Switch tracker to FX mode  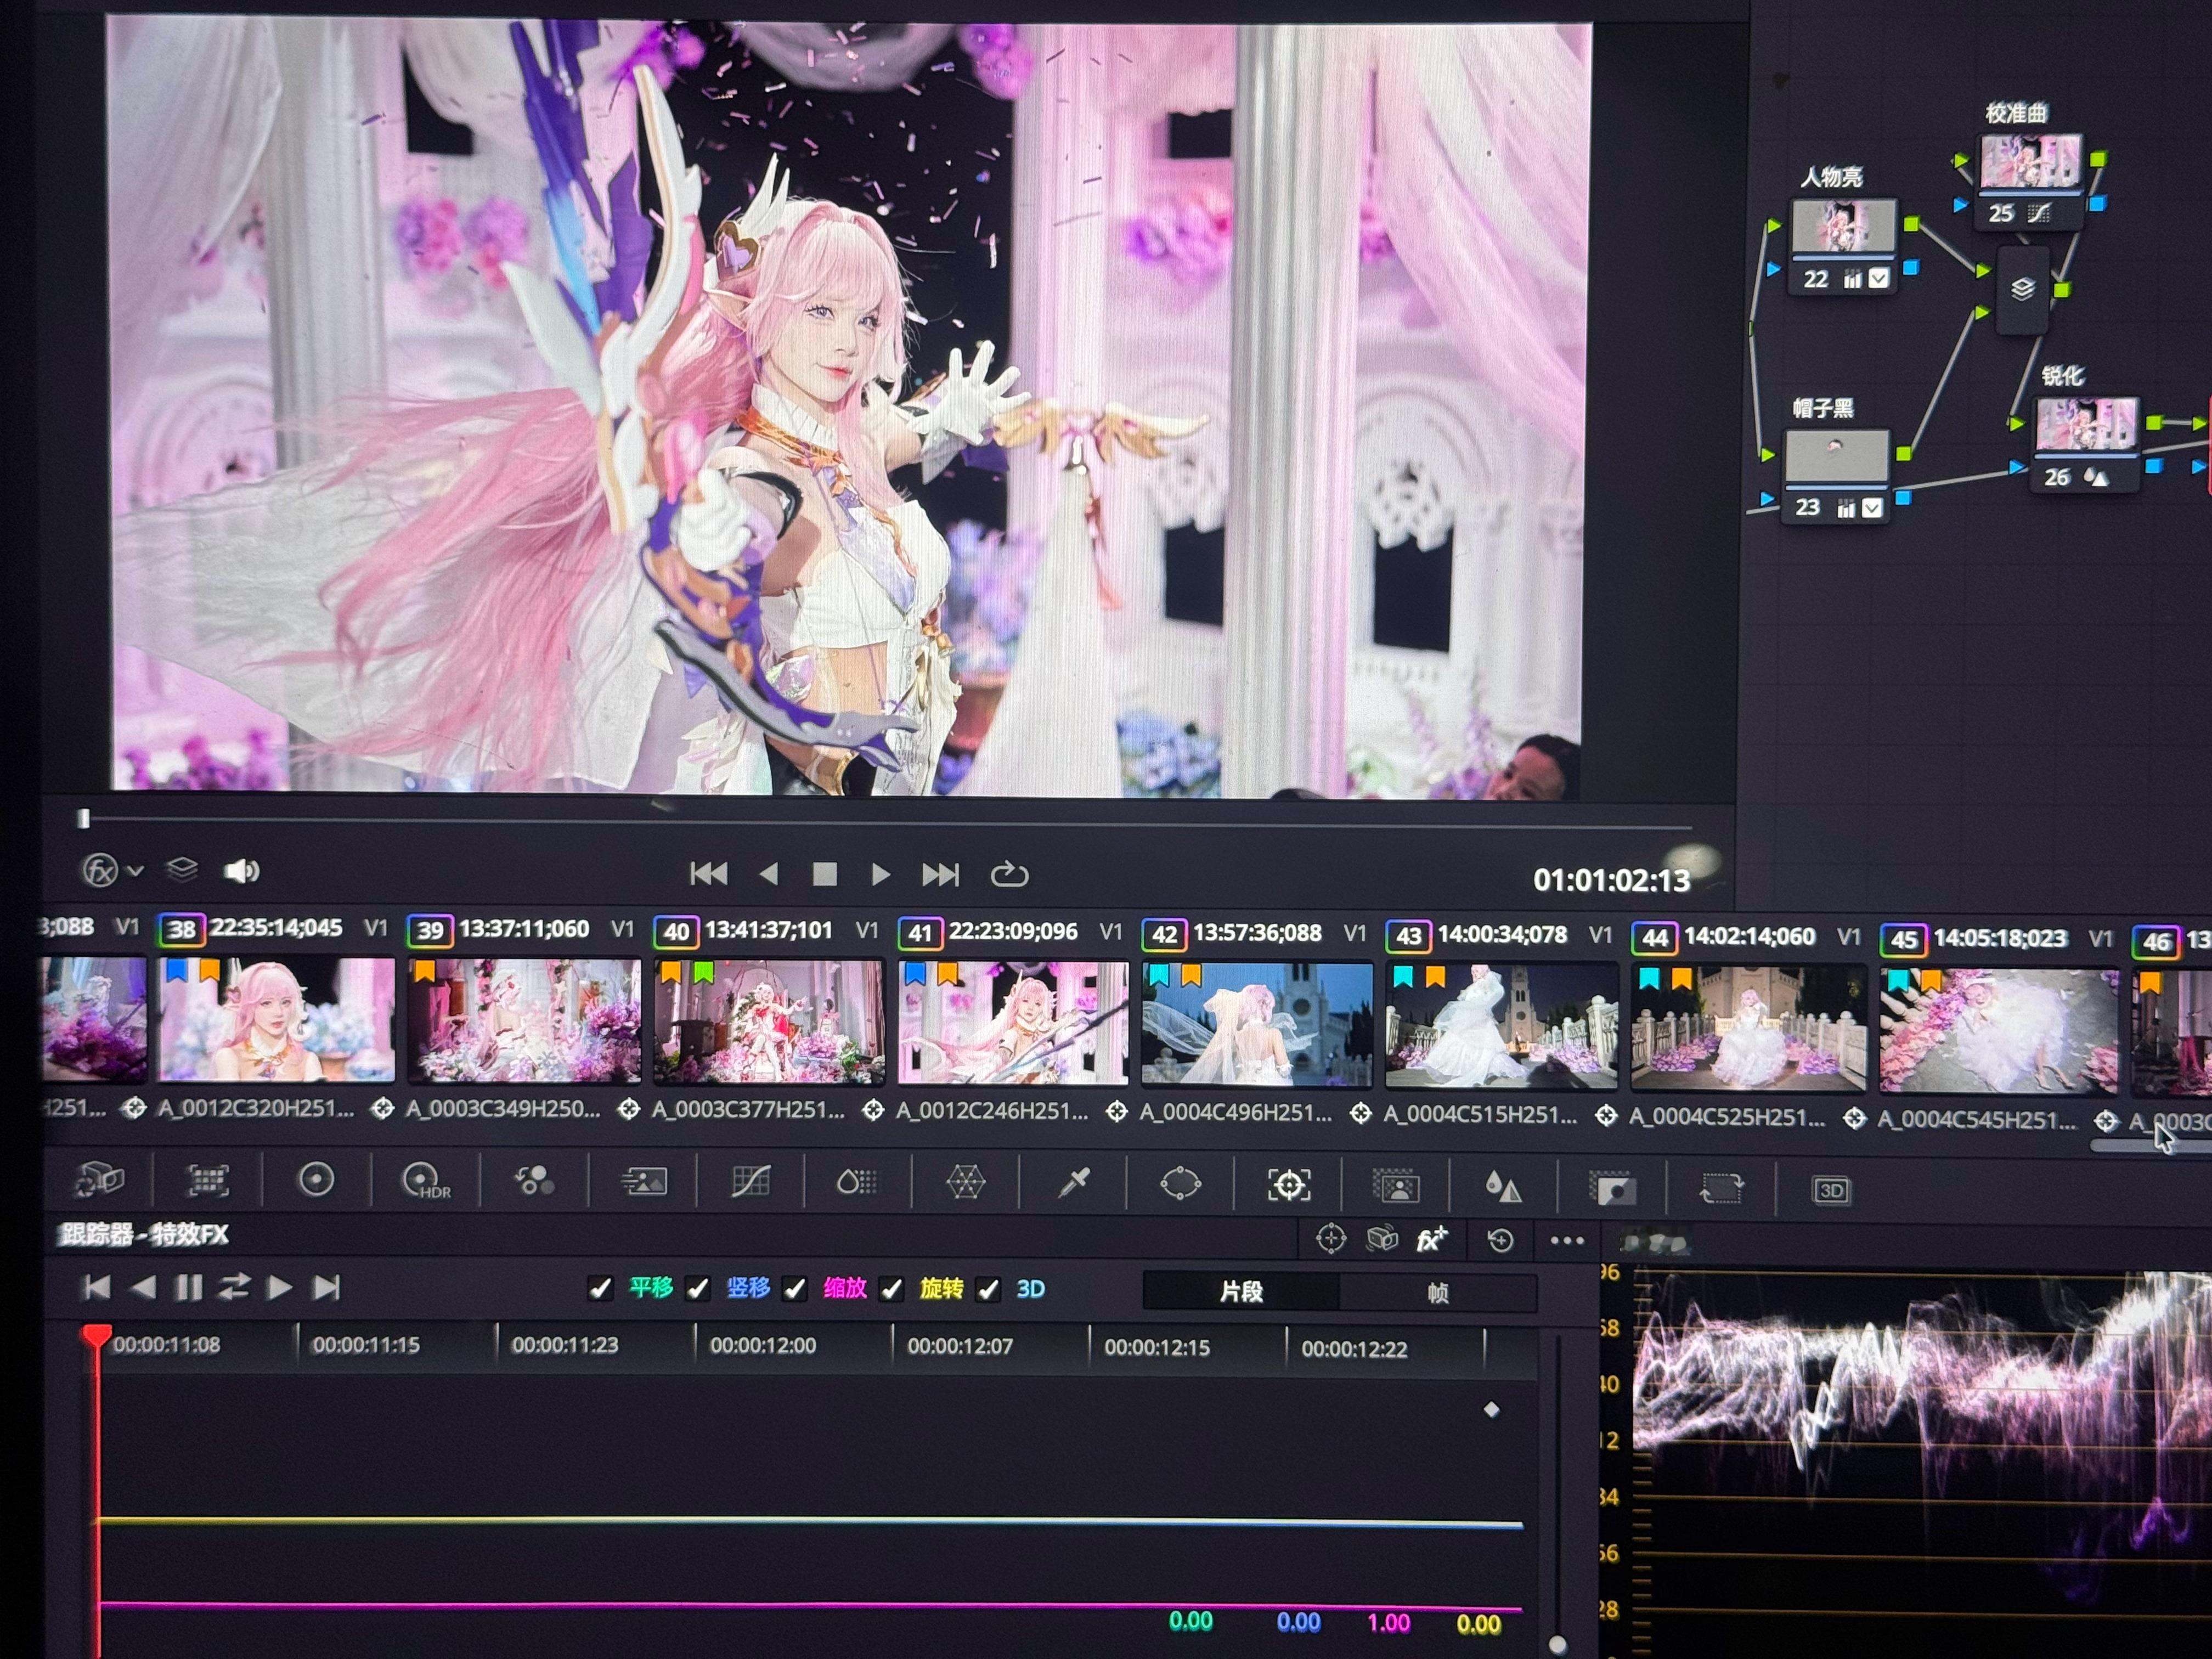tap(1432, 1240)
